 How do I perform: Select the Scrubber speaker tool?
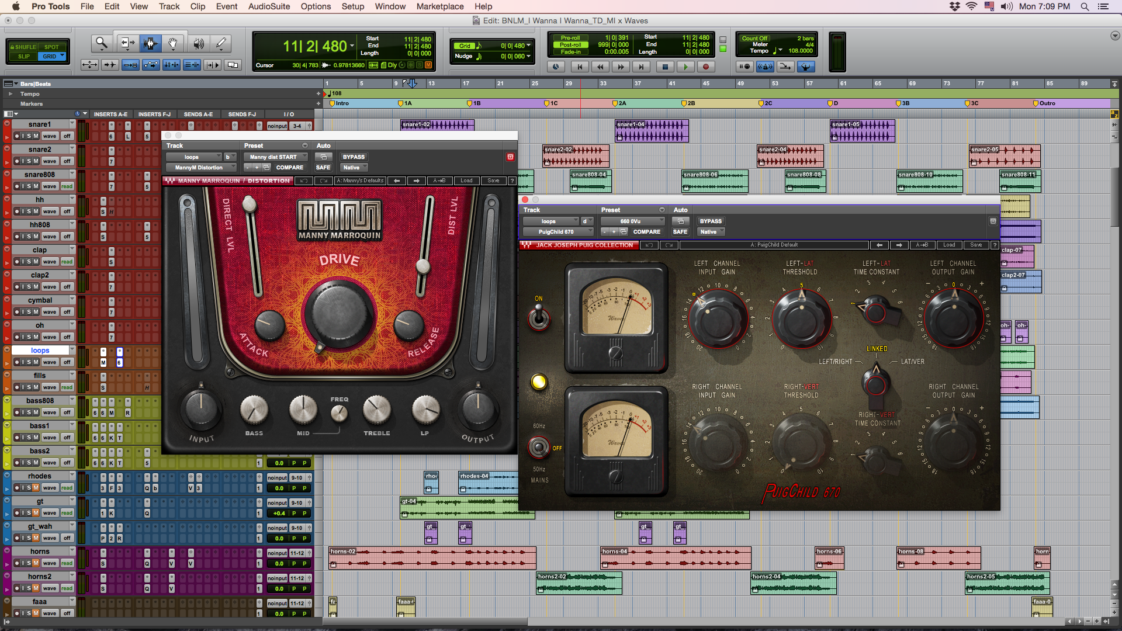click(x=198, y=43)
